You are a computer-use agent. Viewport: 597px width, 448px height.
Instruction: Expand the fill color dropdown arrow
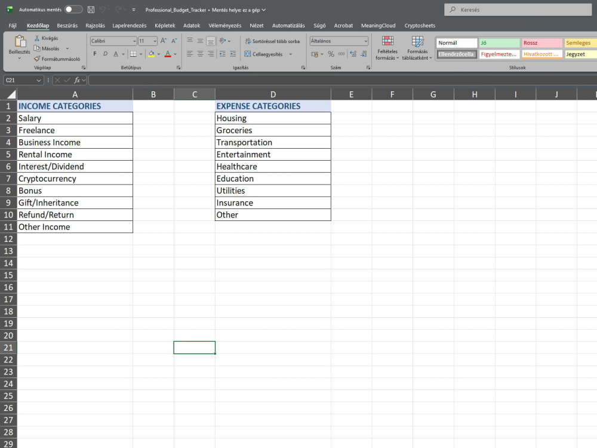(158, 54)
